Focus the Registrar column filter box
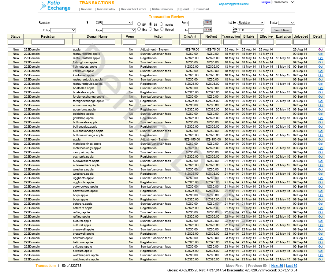 [x=48, y=42]
